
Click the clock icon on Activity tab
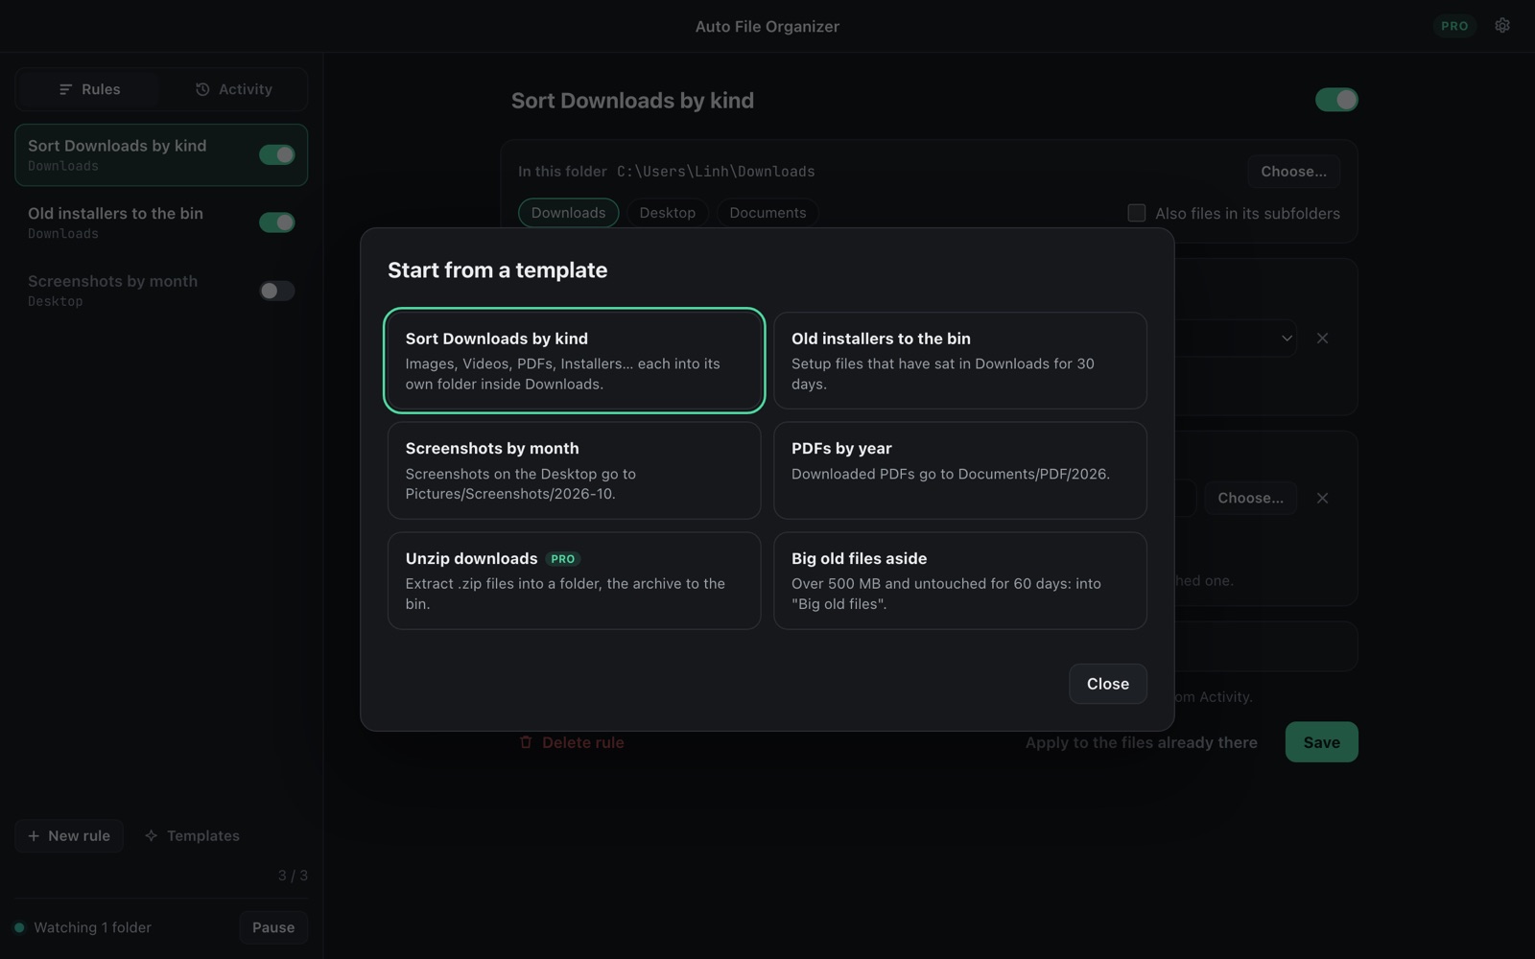coord(202,89)
